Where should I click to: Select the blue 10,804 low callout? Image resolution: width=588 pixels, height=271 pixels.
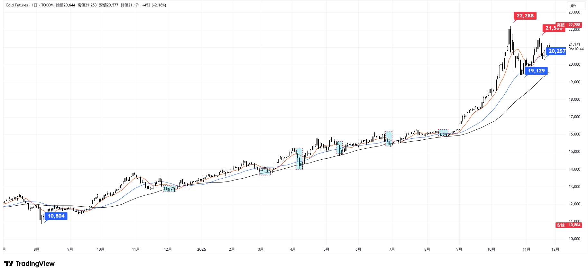[56, 216]
